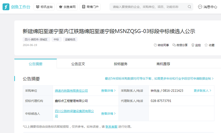Select the 代理联系人/电话 label cell
221x133 pixels.
(x=134, y=101)
